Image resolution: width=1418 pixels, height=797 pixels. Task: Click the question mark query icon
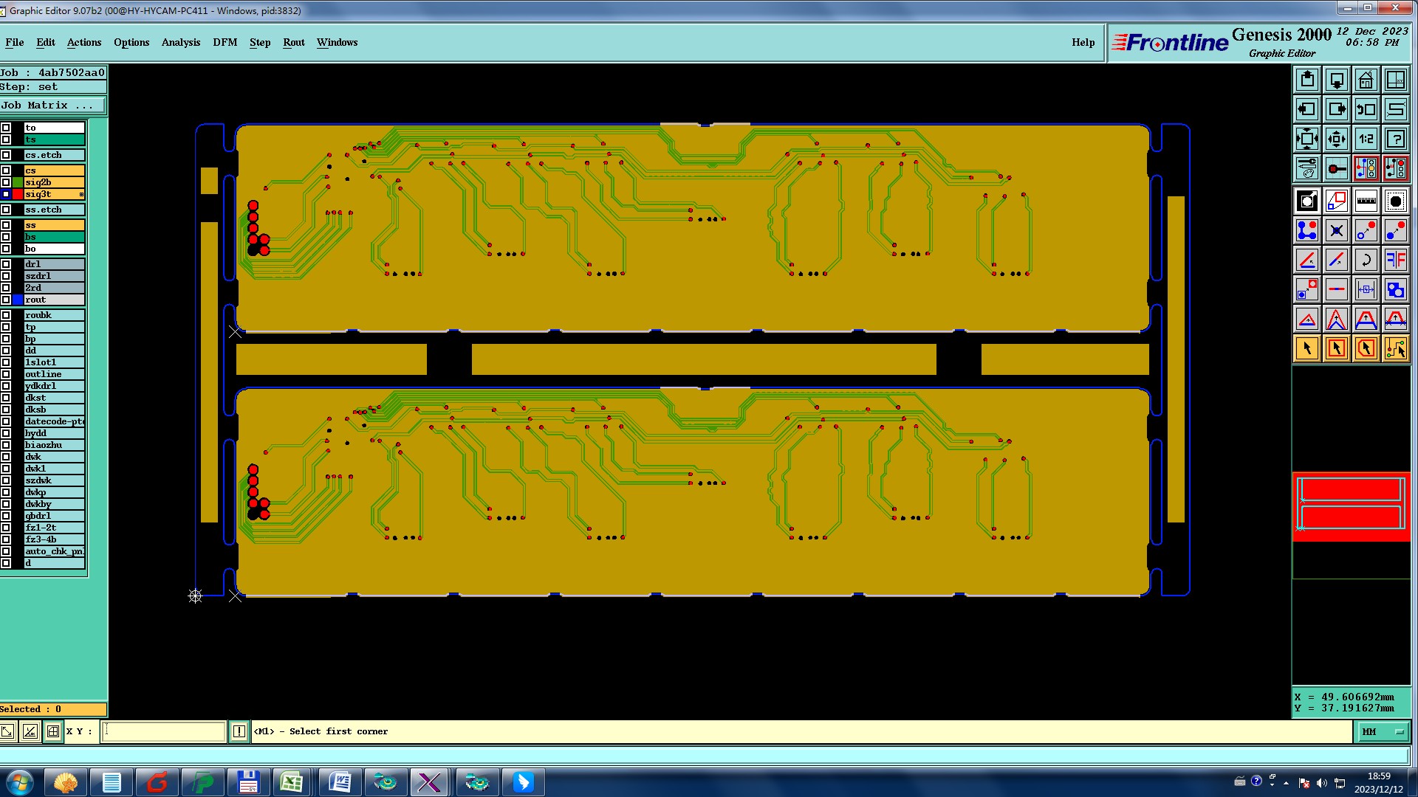[1395, 139]
